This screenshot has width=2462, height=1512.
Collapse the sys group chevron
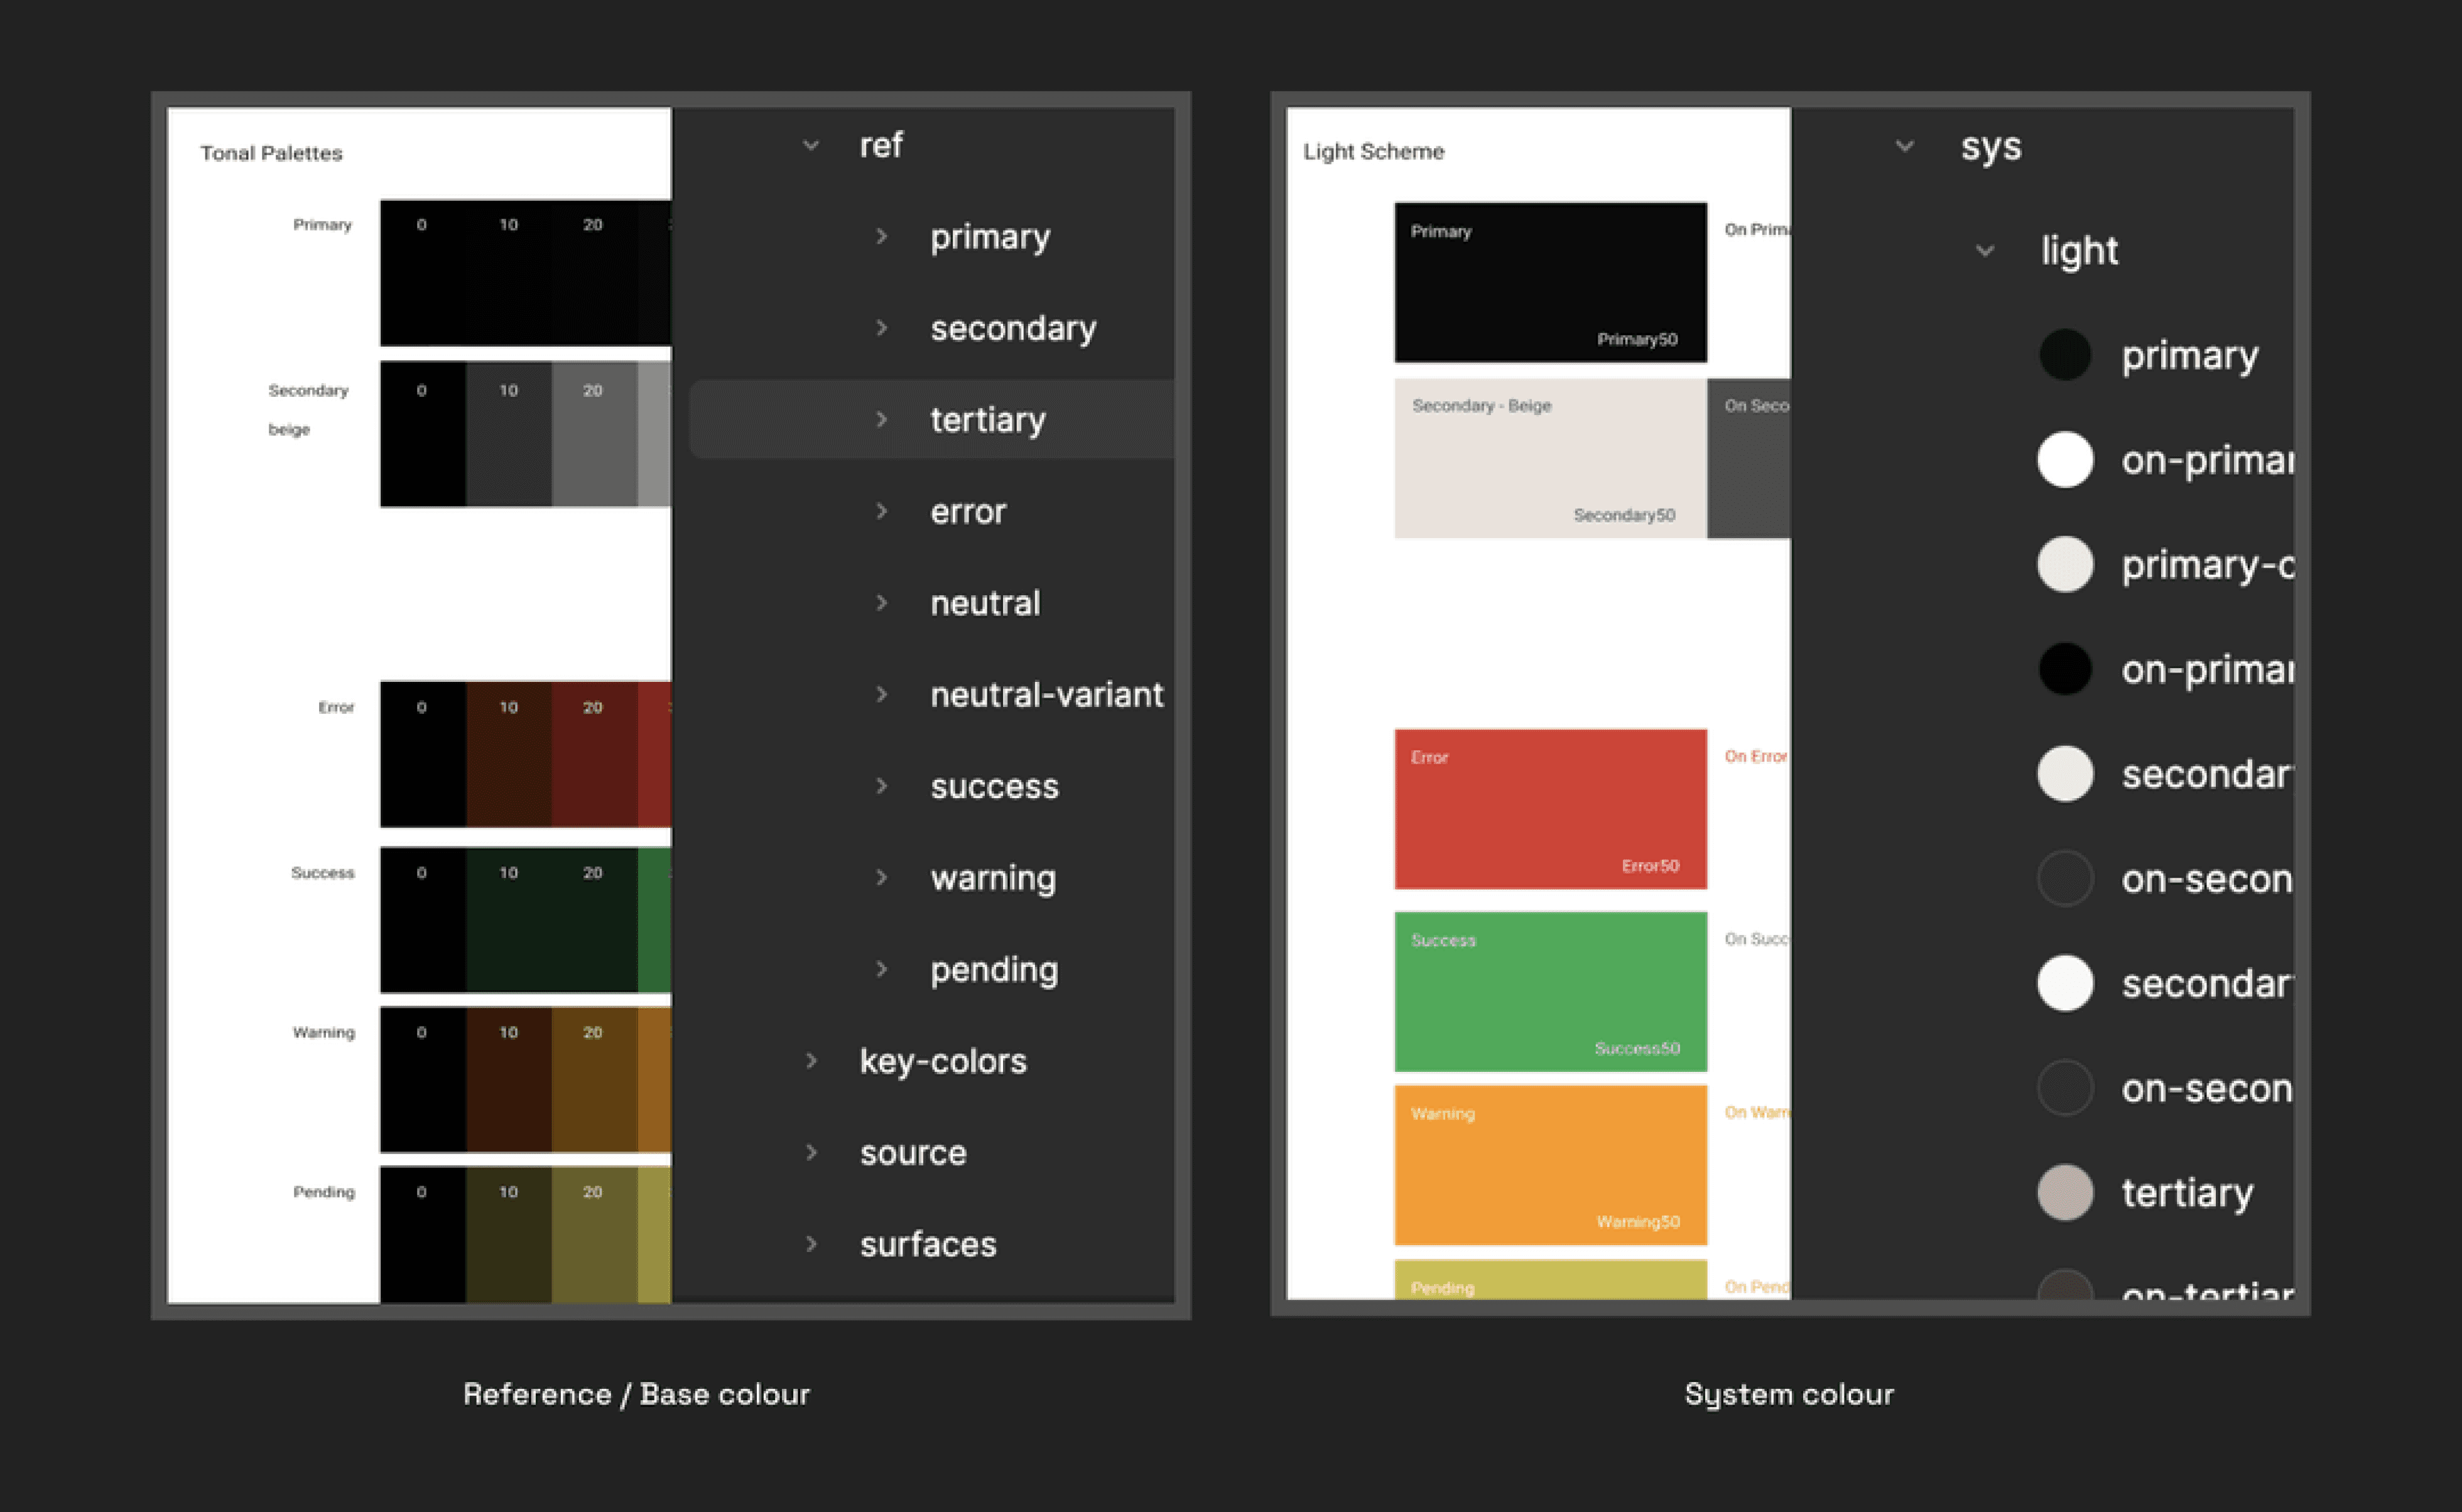(x=1905, y=146)
